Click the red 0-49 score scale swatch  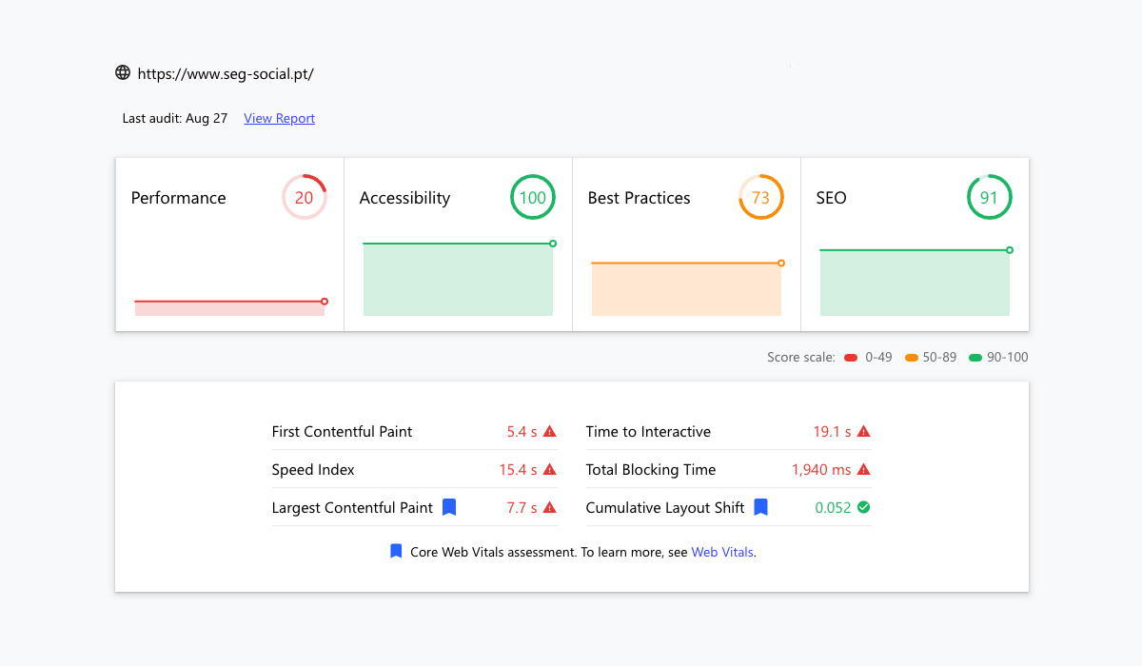click(x=851, y=358)
